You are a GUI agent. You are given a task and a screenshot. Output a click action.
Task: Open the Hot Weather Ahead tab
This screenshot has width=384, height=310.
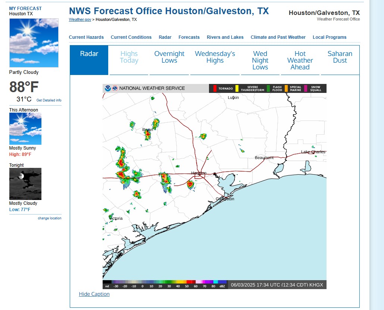(300, 60)
